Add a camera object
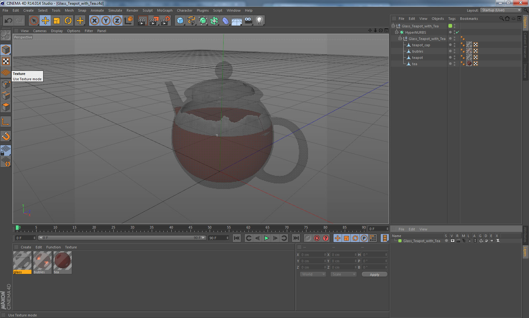 pos(248,21)
